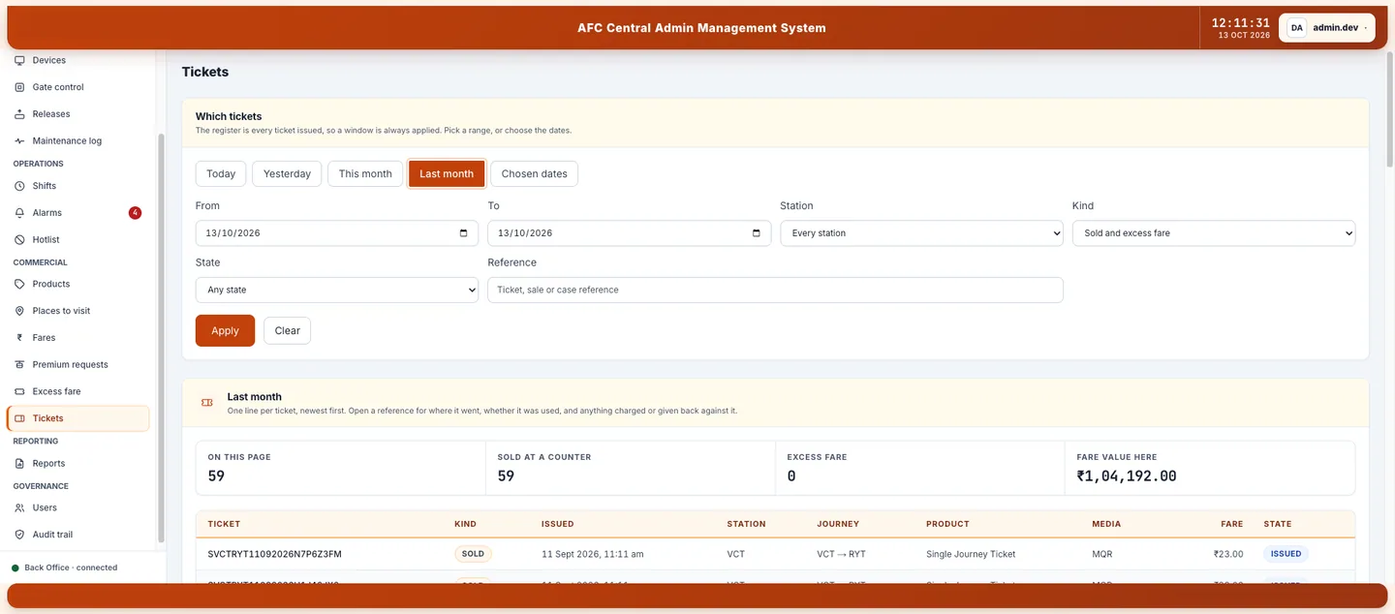This screenshot has width=1395, height=614.
Task: Open Gate control page
Action: 77,87
